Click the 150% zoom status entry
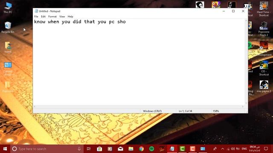This screenshot has height=153, width=273. click(216, 111)
